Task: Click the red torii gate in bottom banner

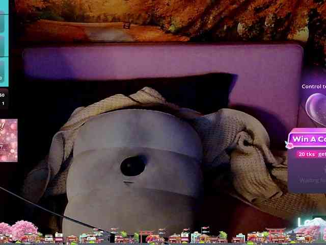Action: point(146,236)
